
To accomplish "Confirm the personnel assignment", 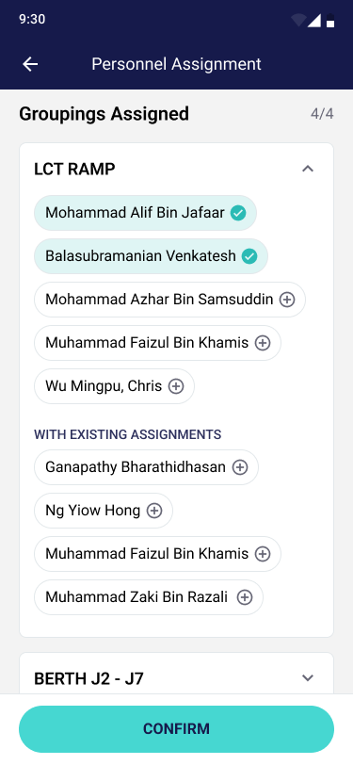I will click(177, 729).
